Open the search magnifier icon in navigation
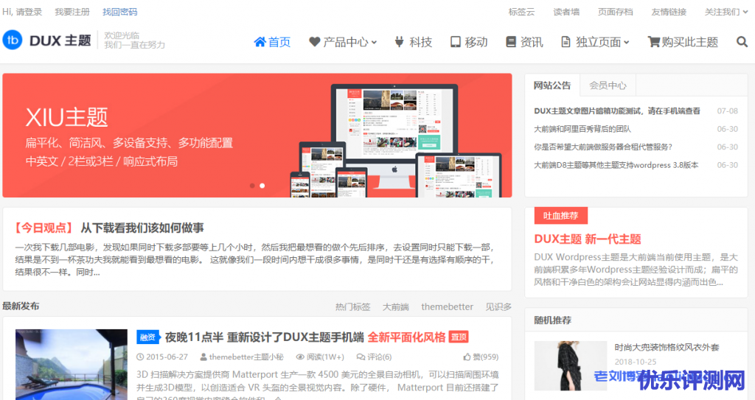Viewport: 755px width, 400px height. (x=742, y=42)
